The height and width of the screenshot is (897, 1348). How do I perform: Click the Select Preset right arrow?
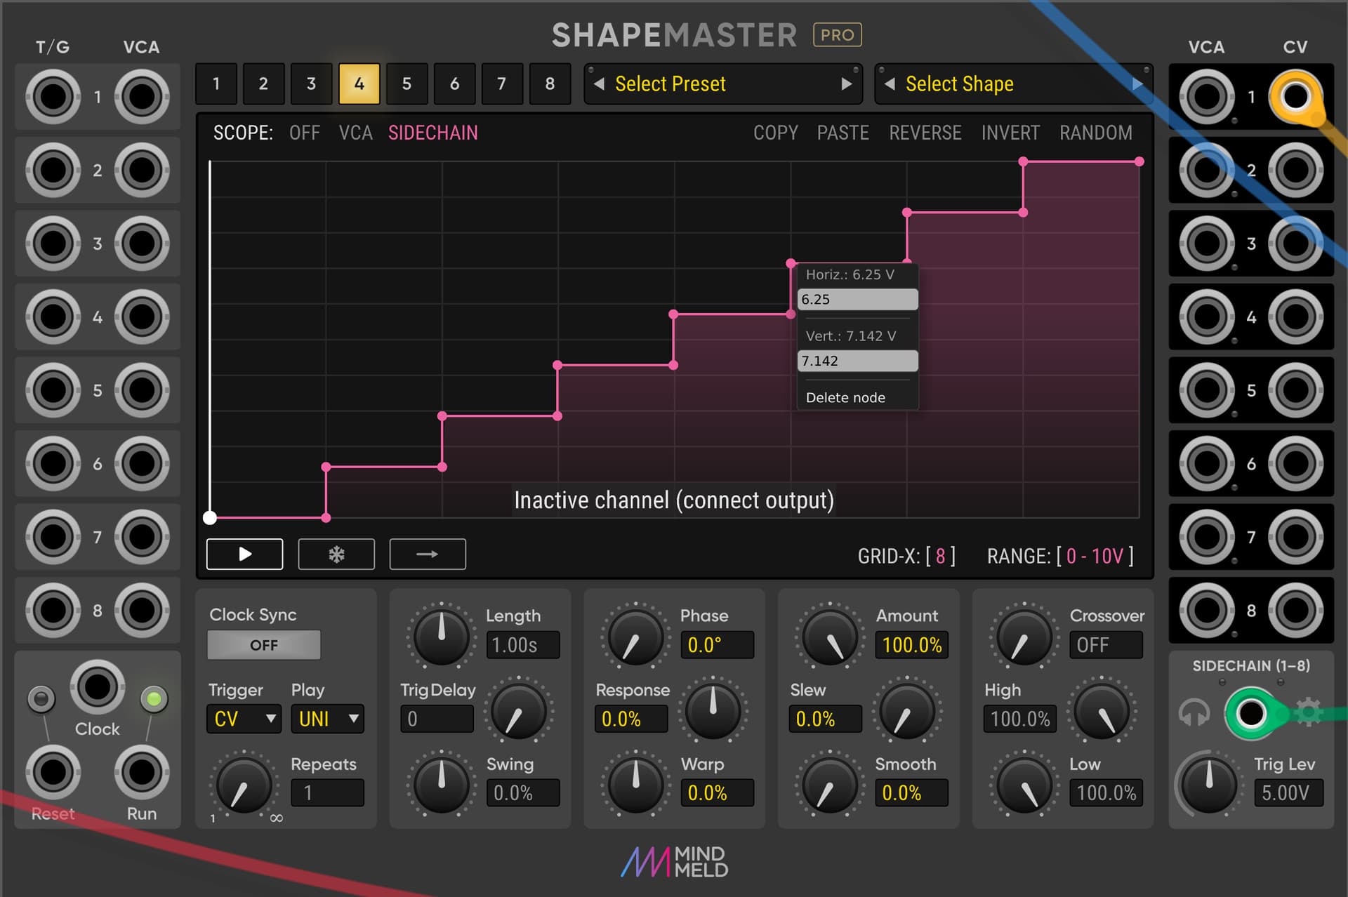point(846,84)
